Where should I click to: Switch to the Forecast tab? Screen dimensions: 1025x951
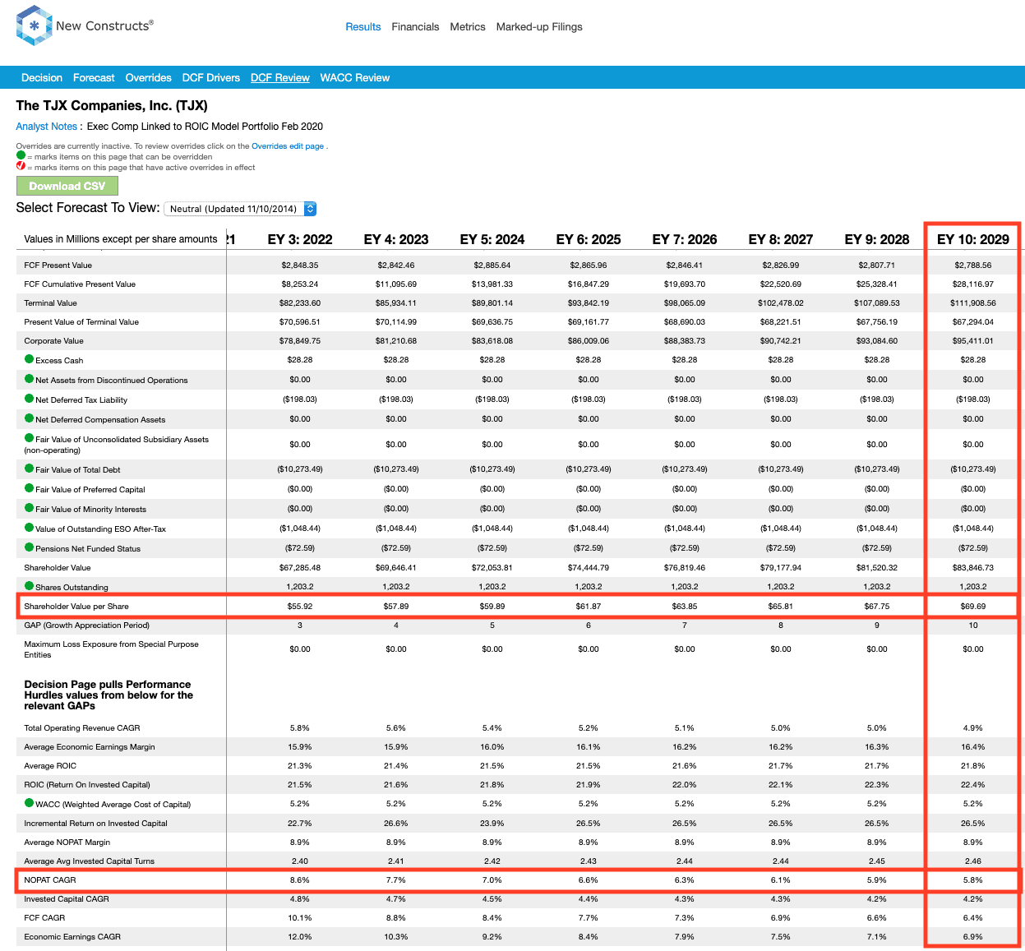[x=94, y=78]
